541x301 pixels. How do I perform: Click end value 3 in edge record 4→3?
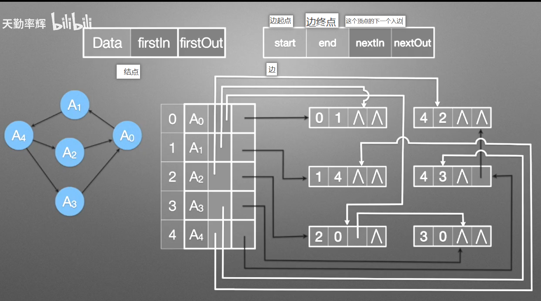pos(443,177)
